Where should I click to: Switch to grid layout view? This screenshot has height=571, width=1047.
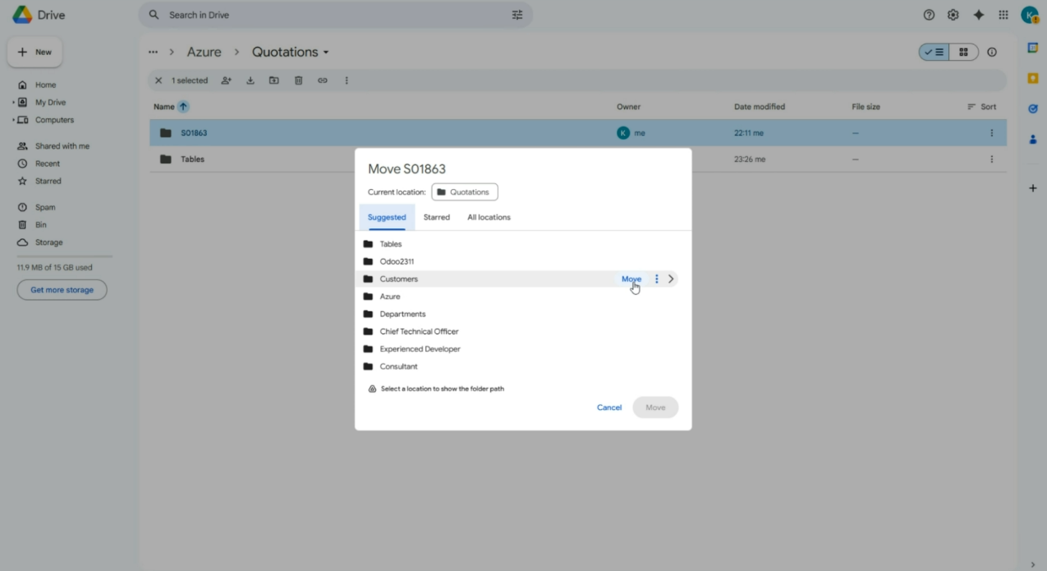(963, 52)
